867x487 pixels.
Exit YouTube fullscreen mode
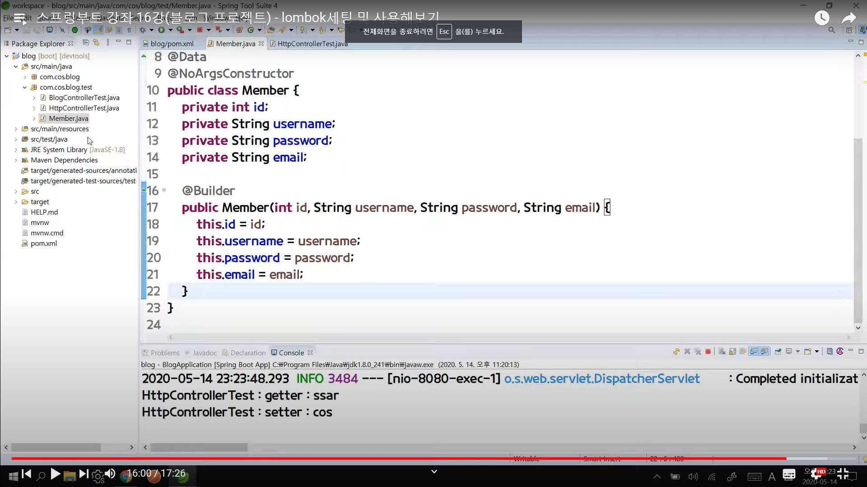tap(843, 474)
